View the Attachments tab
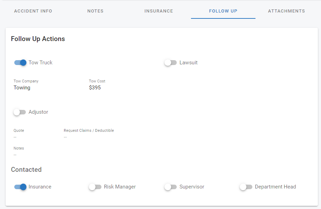Image resolution: width=321 pixels, height=209 pixels. tap(286, 11)
